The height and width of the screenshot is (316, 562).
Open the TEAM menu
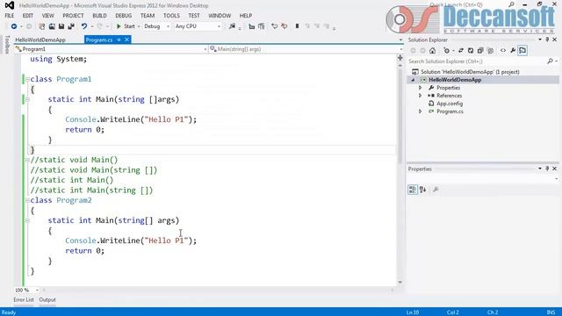click(x=148, y=16)
